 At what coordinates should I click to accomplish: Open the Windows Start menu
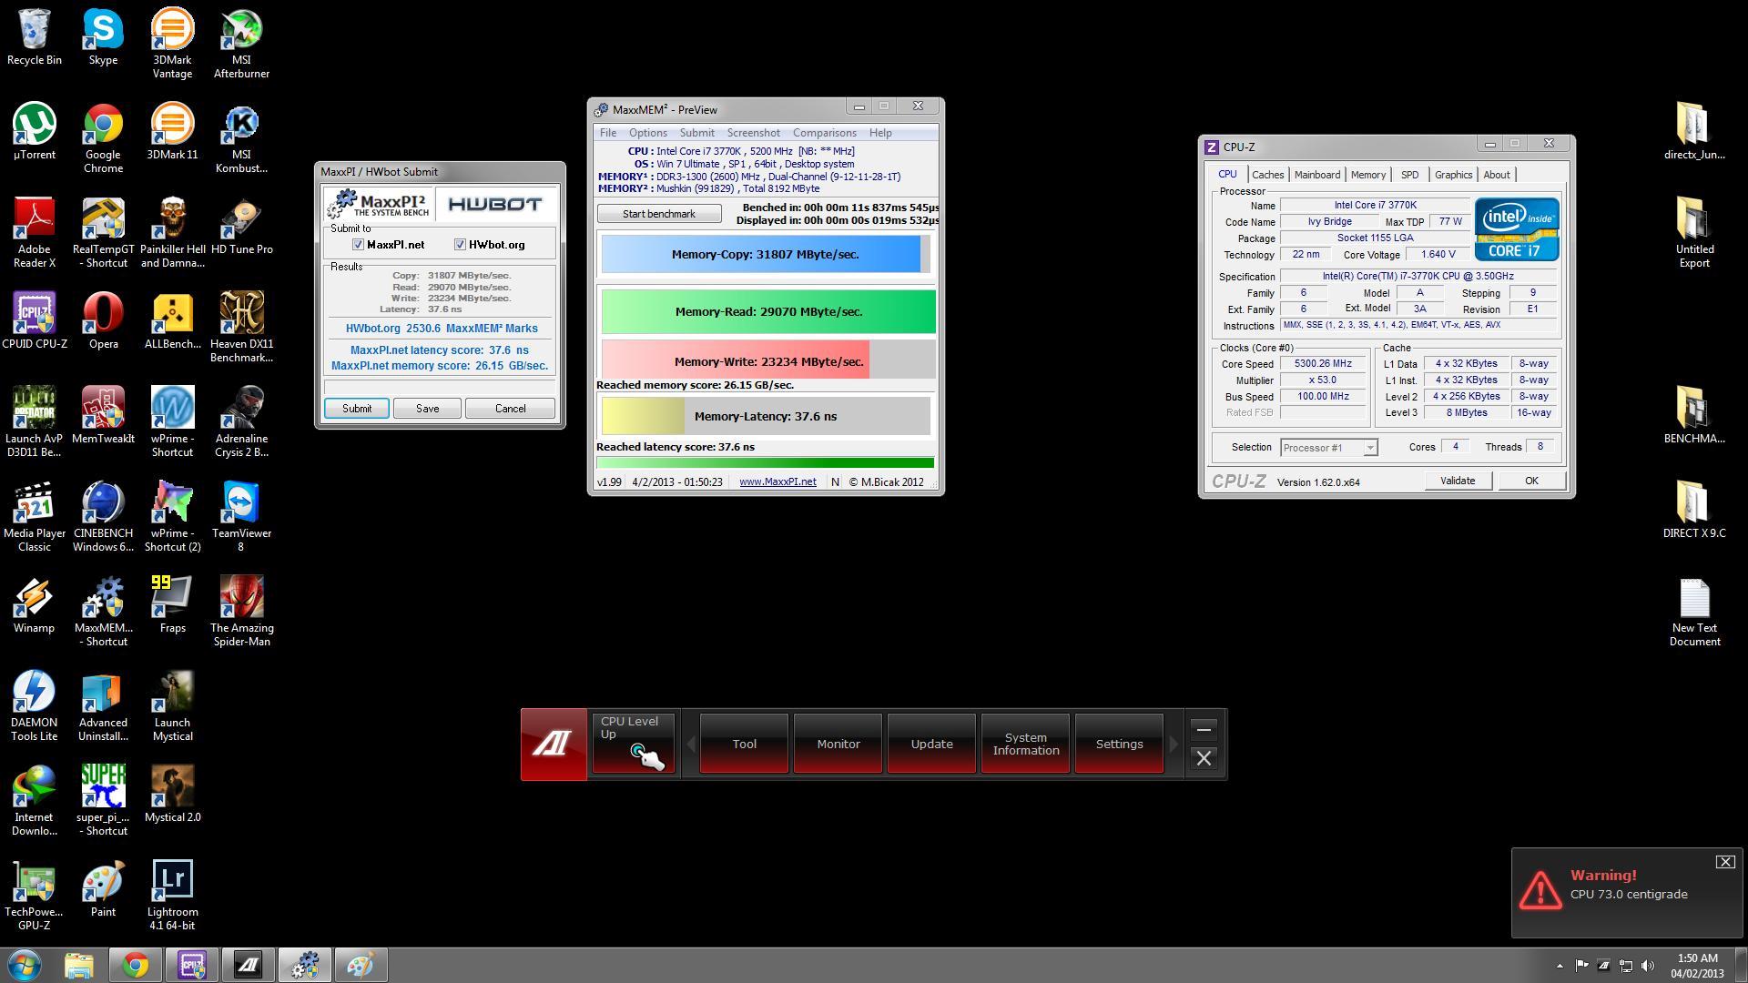coord(25,965)
